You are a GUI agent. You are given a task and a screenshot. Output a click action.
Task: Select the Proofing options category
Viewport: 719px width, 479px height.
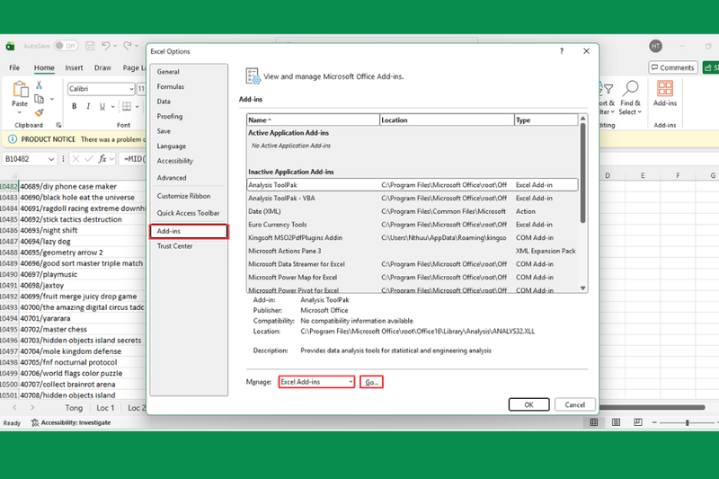189,116
